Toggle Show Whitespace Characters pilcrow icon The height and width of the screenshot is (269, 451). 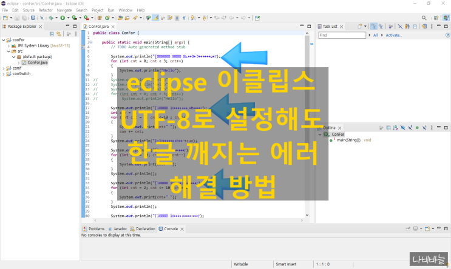coord(184,18)
